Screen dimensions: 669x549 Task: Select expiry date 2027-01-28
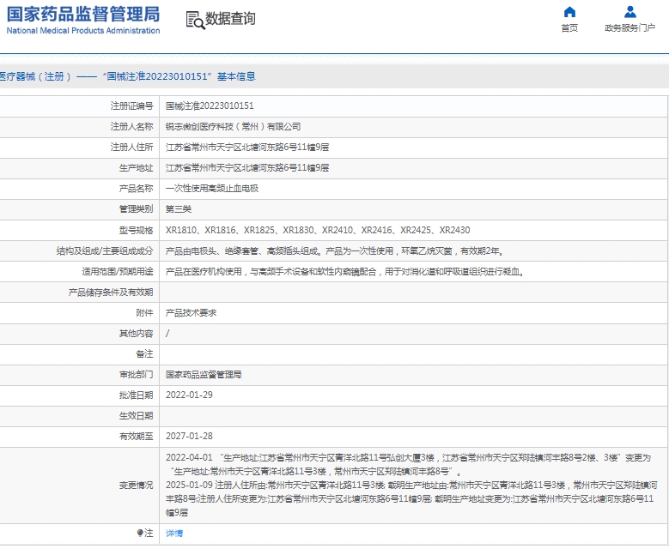click(x=189, y=436)
